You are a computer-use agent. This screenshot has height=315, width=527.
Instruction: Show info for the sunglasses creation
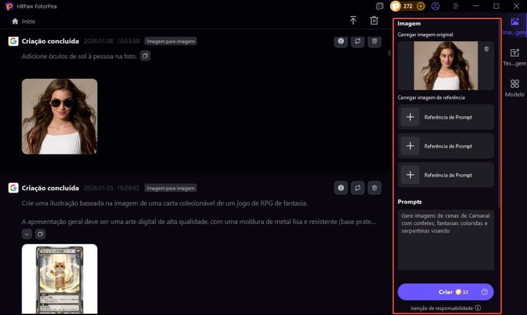click(x=340, y=41)
